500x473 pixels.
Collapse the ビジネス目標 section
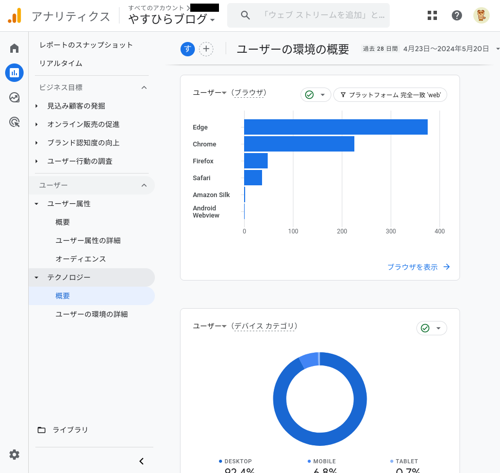(x=144, y=88)
